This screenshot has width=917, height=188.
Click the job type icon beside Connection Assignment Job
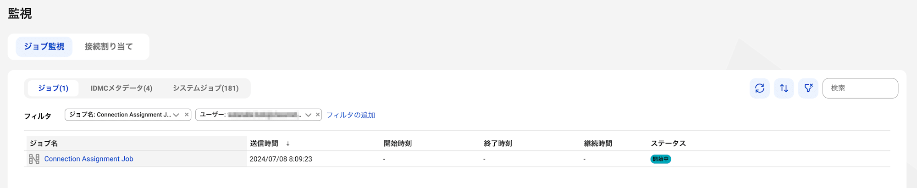34,159
